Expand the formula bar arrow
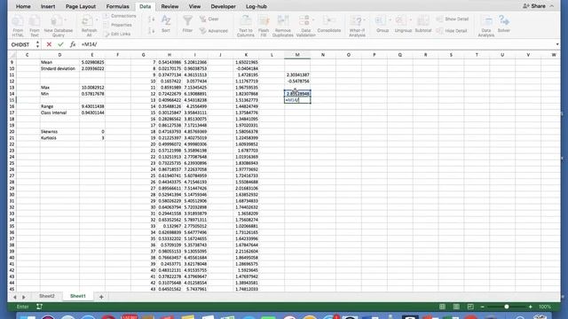This screenshot has height=319, width=568. coord(557,44)
